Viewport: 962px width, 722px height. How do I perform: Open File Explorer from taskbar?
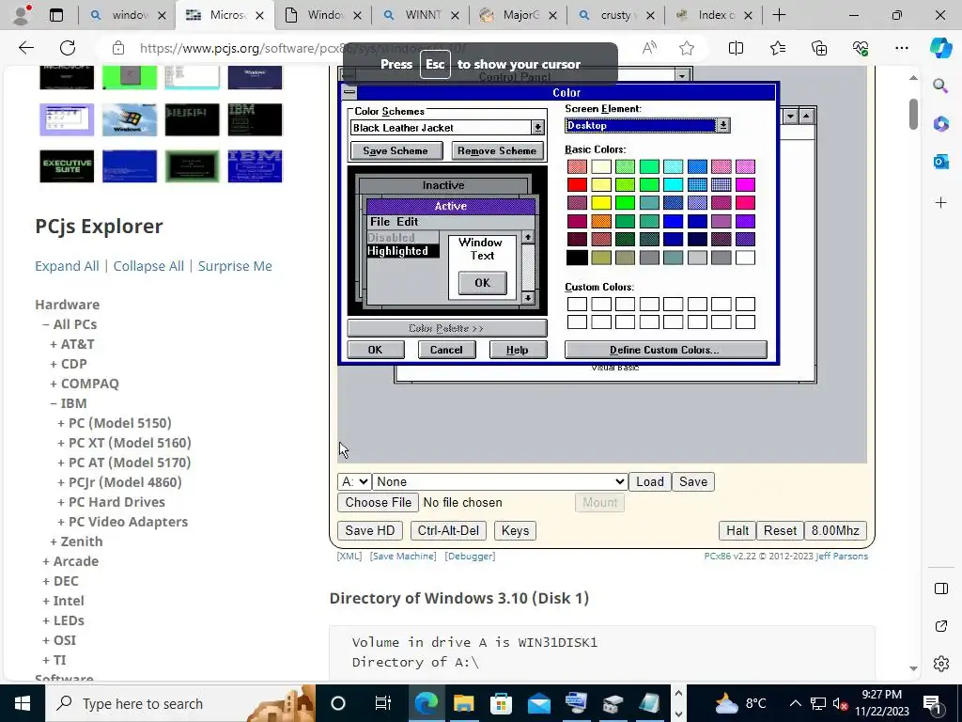pos(464,703)
